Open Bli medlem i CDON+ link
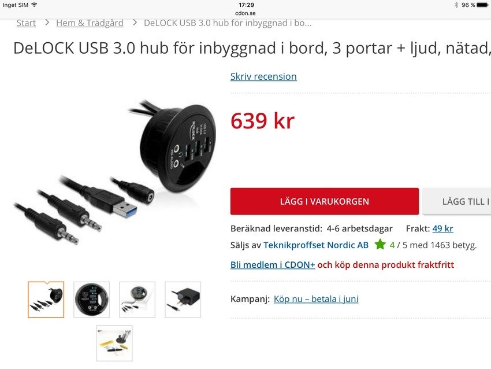 273,265
